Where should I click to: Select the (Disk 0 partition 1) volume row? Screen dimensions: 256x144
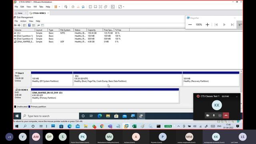[x=67, y=36]
